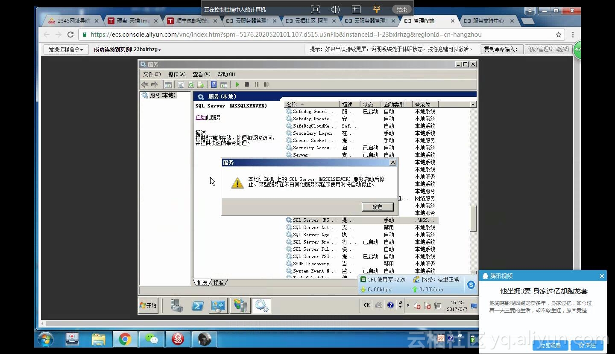Select the SQL Server (MS... service row
Screen dimensions: 615x354
[362, 220]
